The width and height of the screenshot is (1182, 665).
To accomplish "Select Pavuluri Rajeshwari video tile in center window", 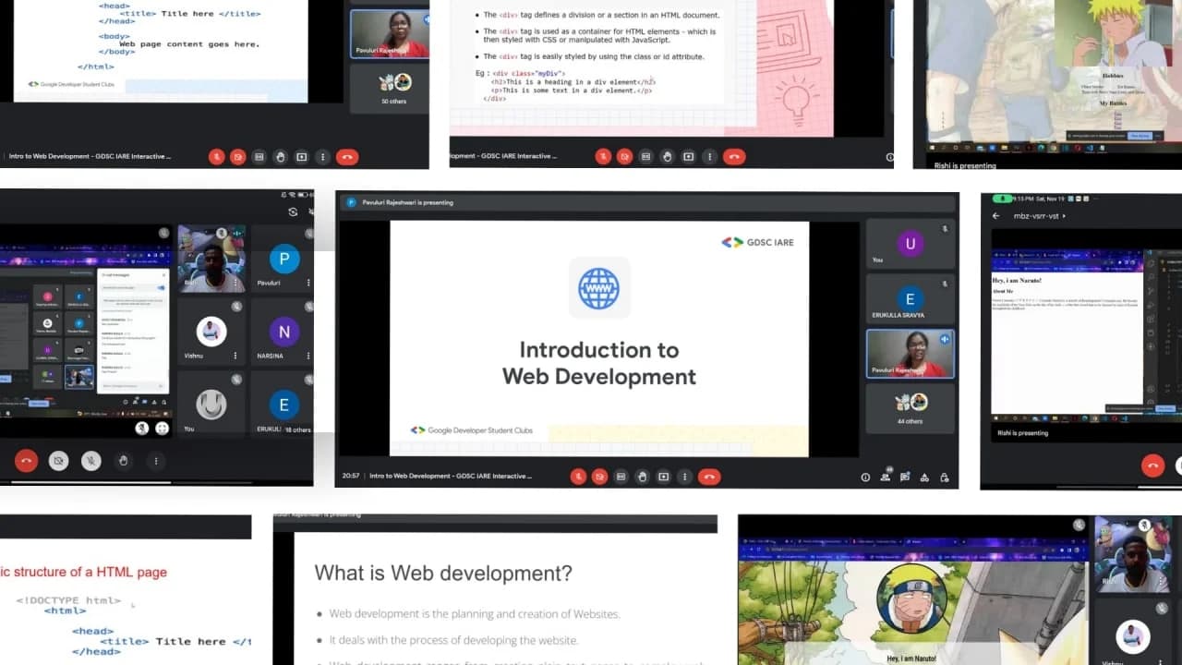I will (911, 354).
